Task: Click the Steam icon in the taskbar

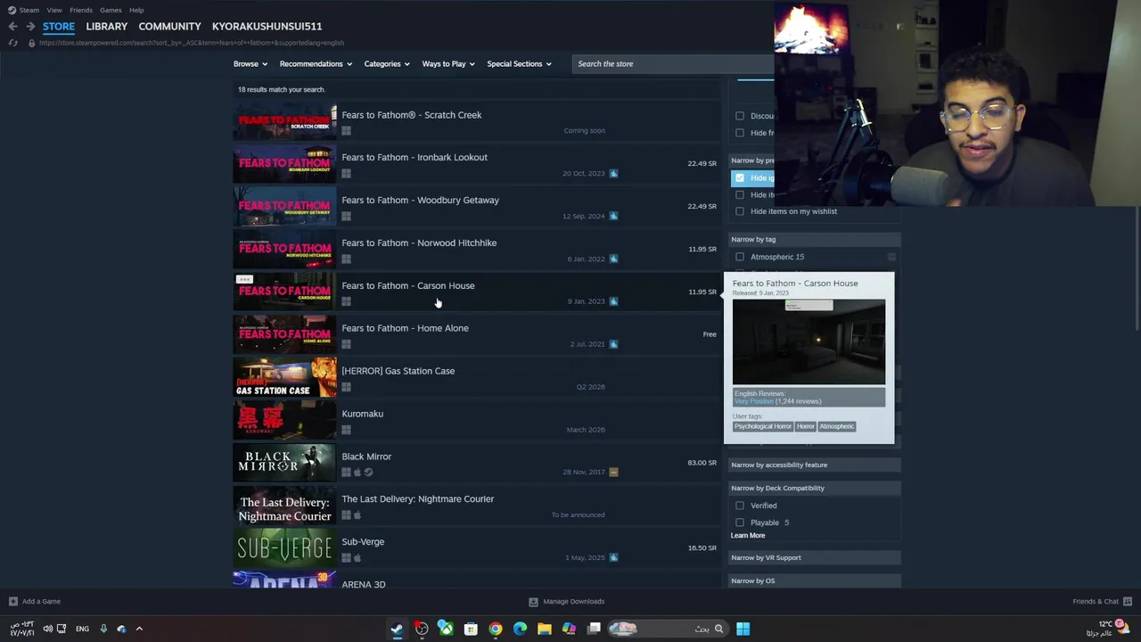Action: (x=397, y=629)
